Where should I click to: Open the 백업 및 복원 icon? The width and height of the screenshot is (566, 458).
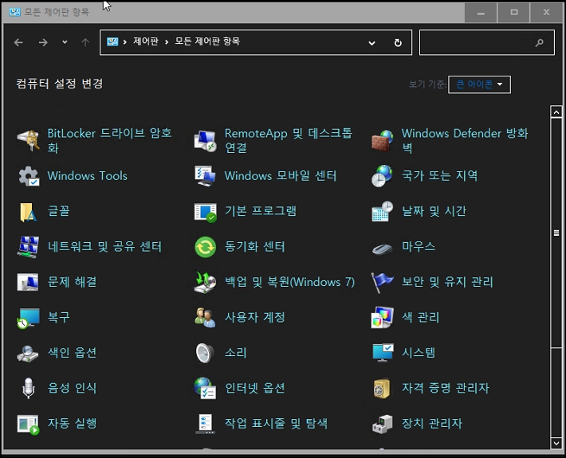(x=206, y=282)
